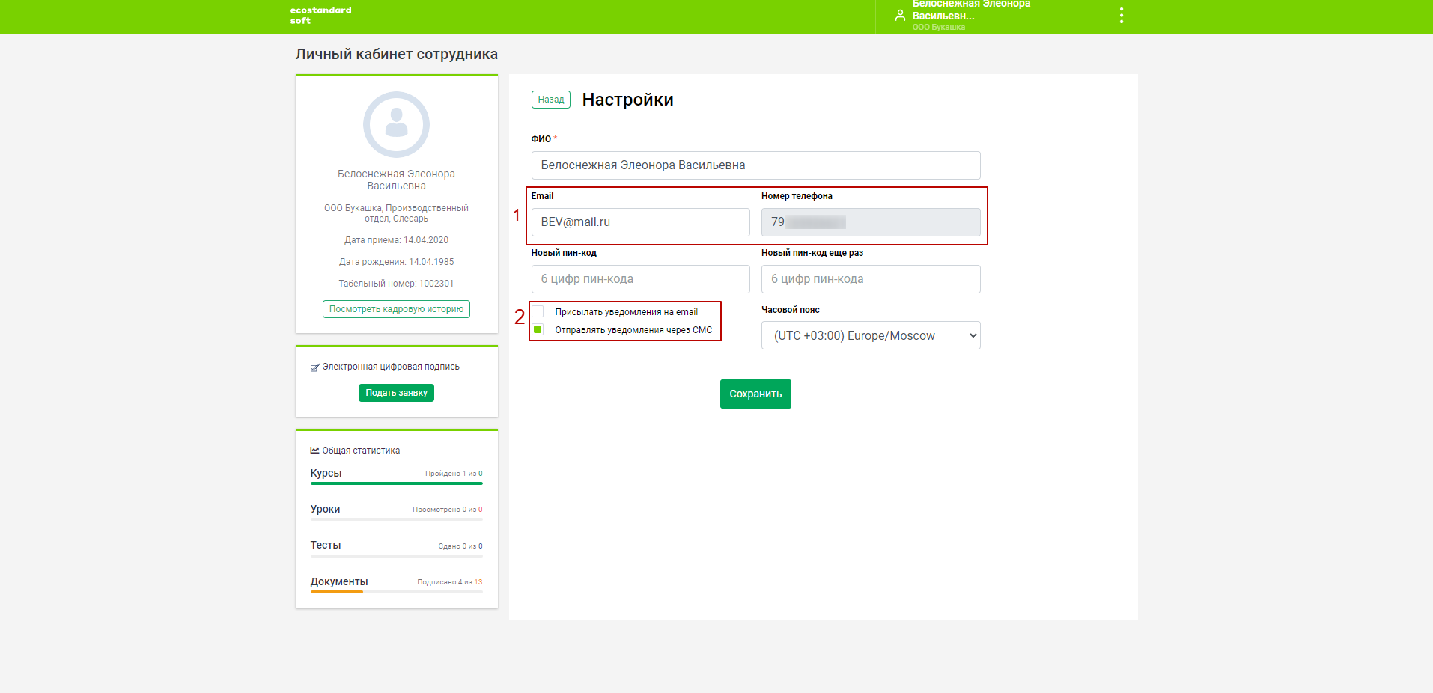
Task: Open the Уроки statistics entry
Action: click(x=325, y=509)
